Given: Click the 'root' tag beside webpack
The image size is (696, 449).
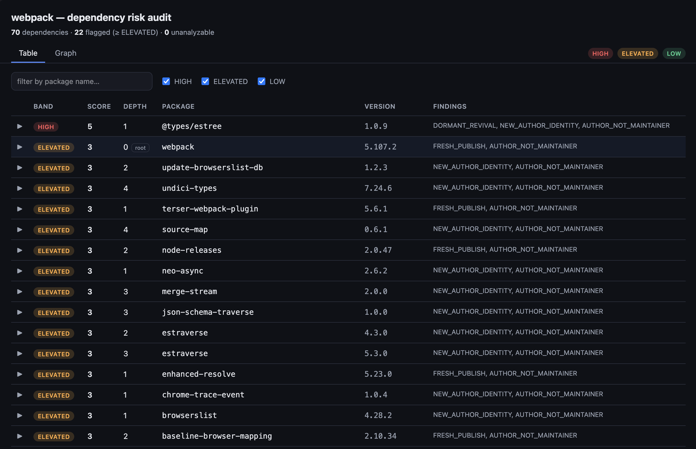Looking at the screenshot, I should pyautogui.click(x=140, y=148).
